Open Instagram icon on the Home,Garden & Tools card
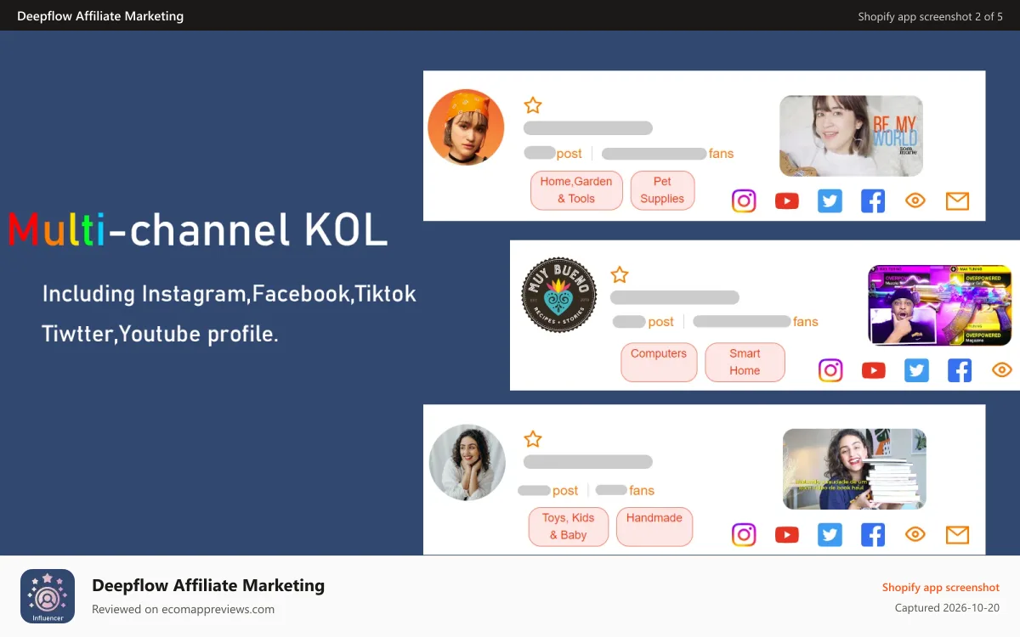The image size is (1020, 637). pyautogui.click(x=744, y=201)
